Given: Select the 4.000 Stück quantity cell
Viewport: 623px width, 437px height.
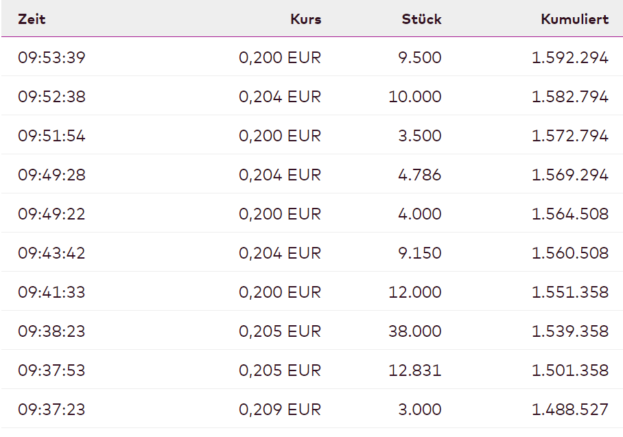Looking at the screenshot, I should click(419, 214).
